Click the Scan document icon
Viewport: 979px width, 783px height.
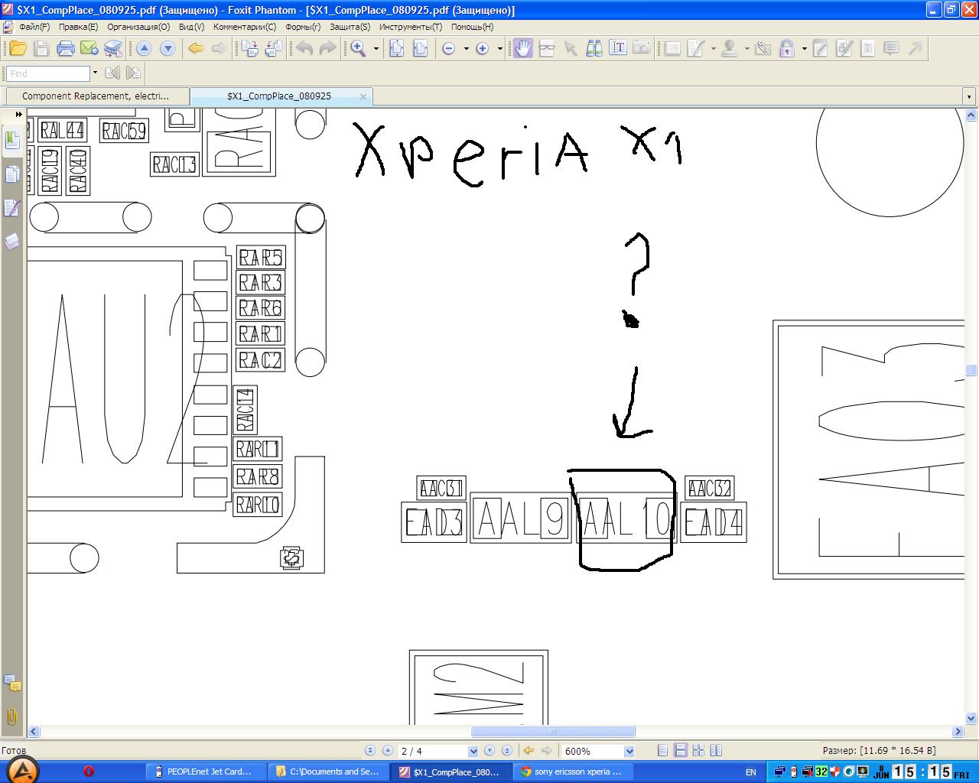[x=113, y=48]
